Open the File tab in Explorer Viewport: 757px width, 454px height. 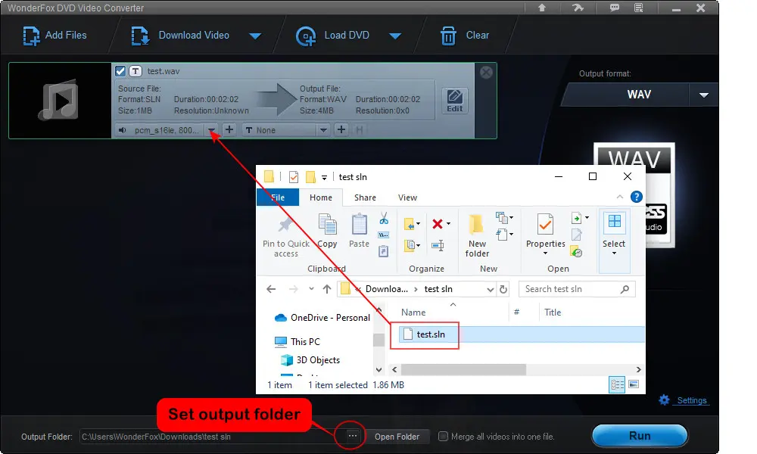tap(278, 197)
